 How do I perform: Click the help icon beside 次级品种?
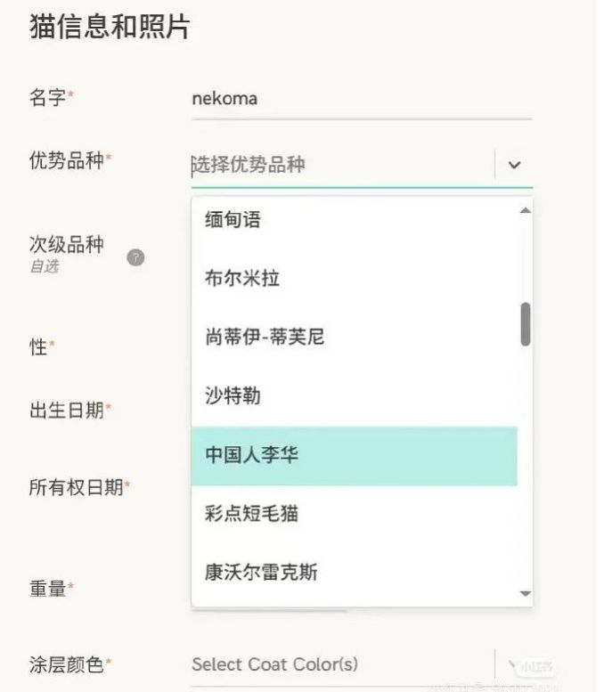point(135,257)
